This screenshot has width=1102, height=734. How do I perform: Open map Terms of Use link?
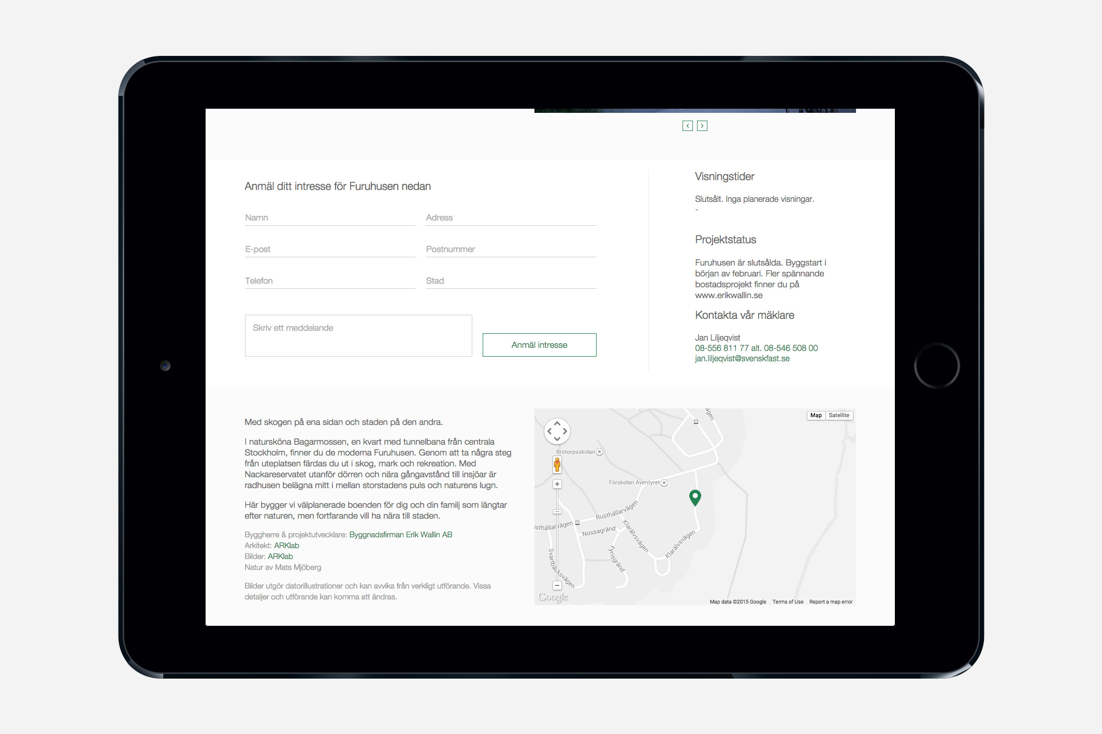click(x=788, y=601)
